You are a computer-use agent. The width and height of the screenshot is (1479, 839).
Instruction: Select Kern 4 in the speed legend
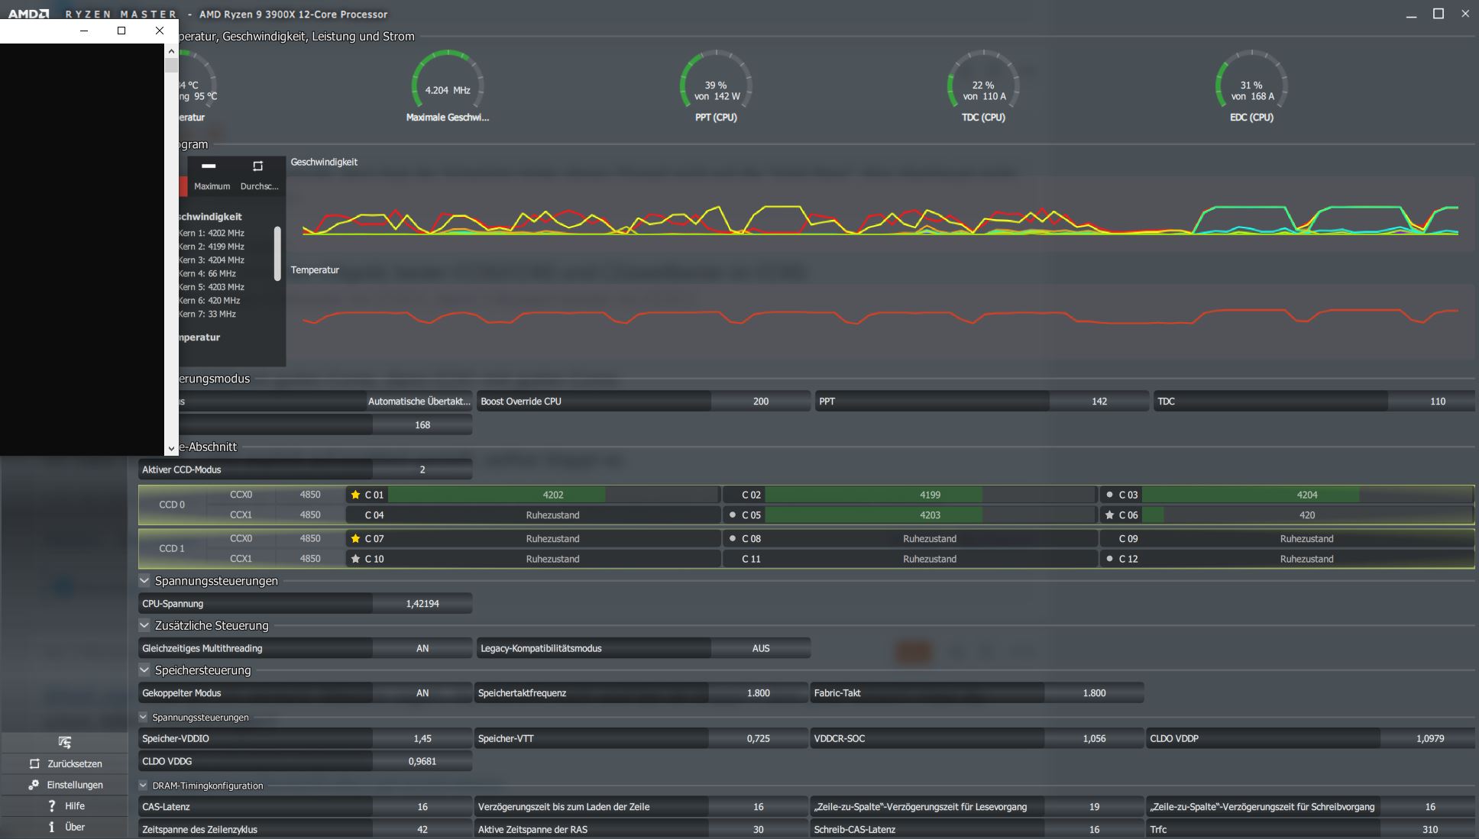[208, 273]
